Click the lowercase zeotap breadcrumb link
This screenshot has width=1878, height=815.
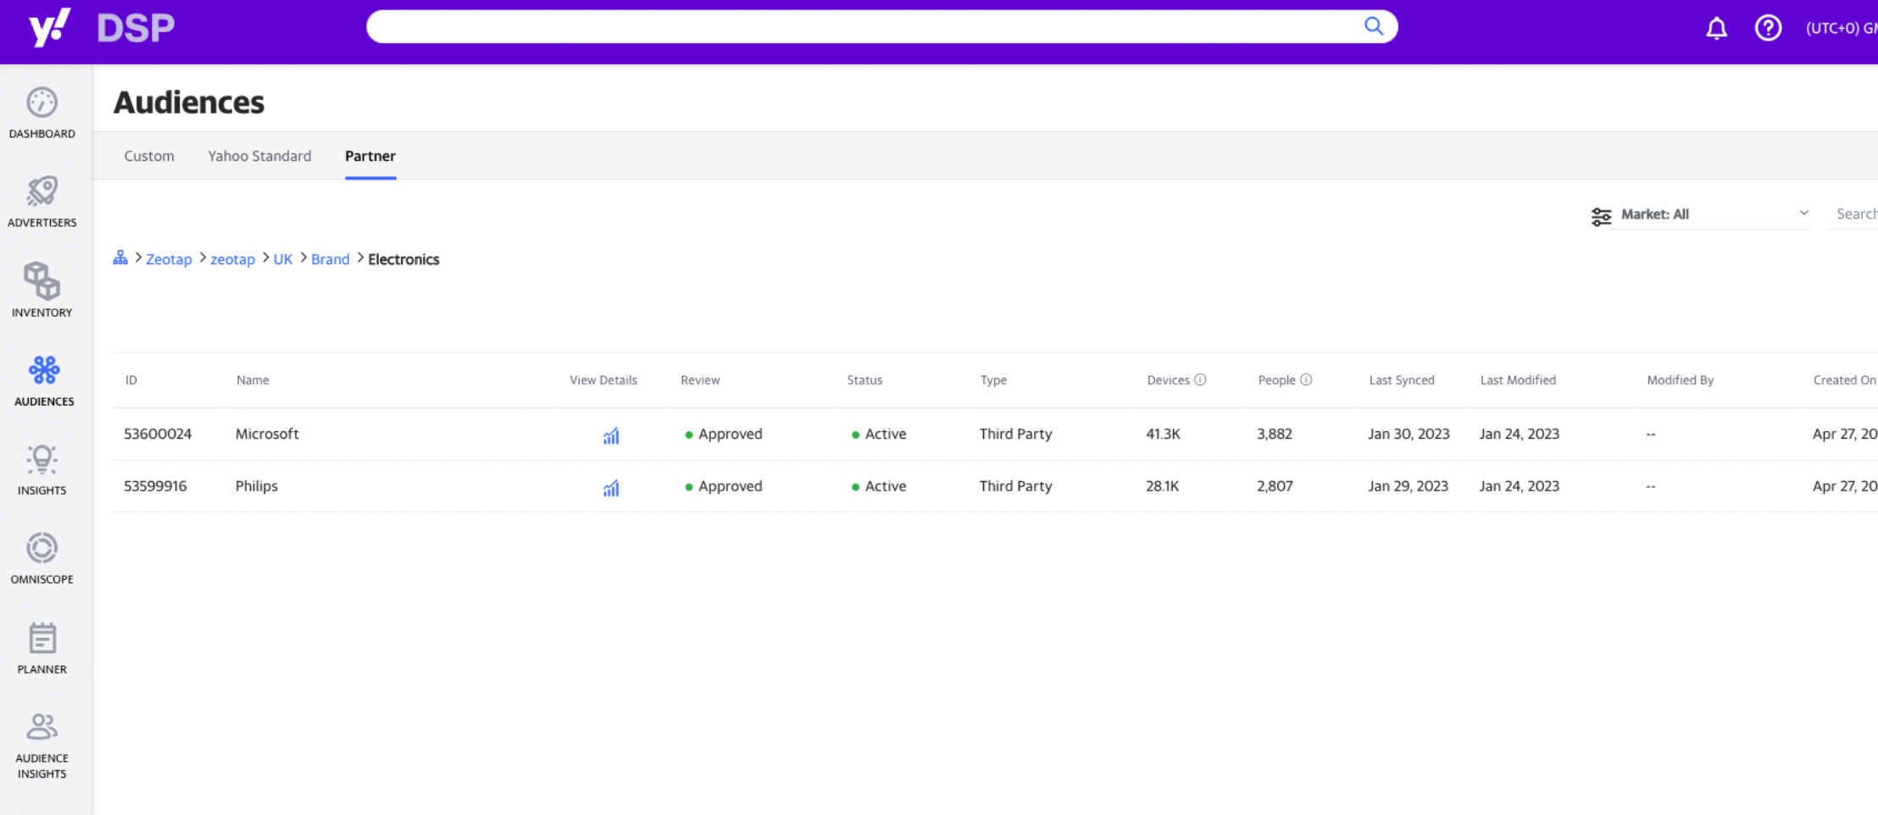click(x=232, y=259)
